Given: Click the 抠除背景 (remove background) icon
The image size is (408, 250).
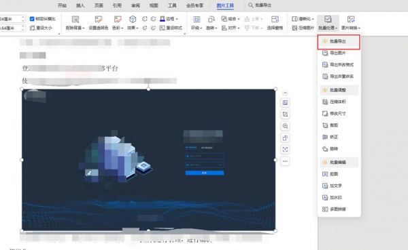Looking at the screenshot, I should [75, 20].
